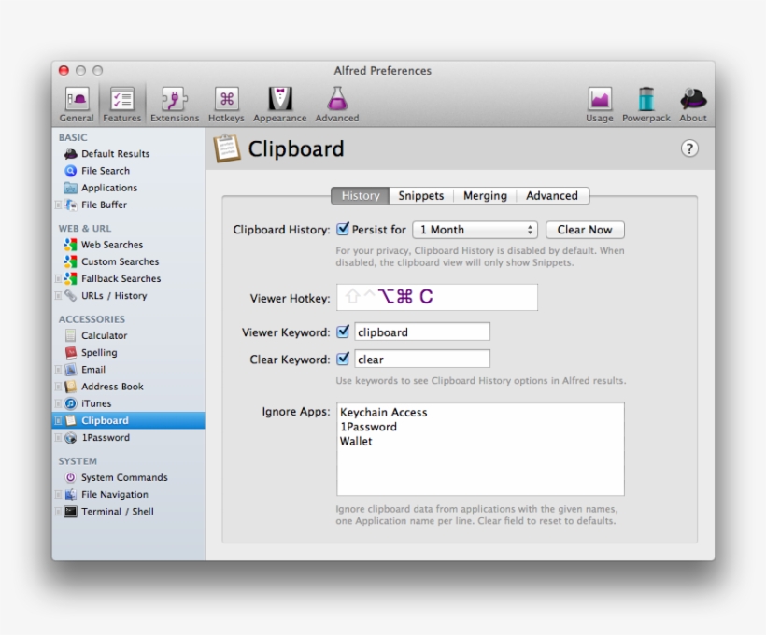
Task: Click the clipboard viewer keyword field
Action: (422, 332)
